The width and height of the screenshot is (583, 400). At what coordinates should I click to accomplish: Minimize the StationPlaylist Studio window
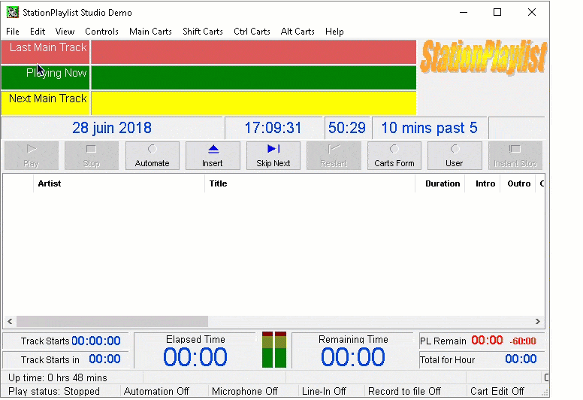pos(464,12)
